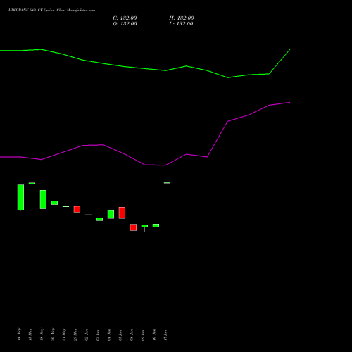Click the '17 Jun' date axis label
Image resolution: width=352 pixels, height=352 pixels.
tap(165, 334)
